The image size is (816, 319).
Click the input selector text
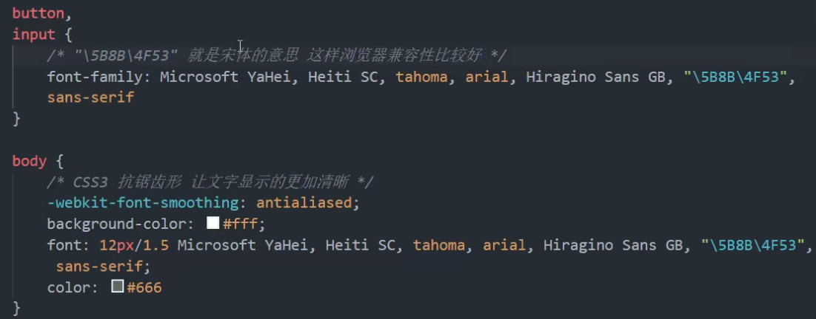pos(34,35)
